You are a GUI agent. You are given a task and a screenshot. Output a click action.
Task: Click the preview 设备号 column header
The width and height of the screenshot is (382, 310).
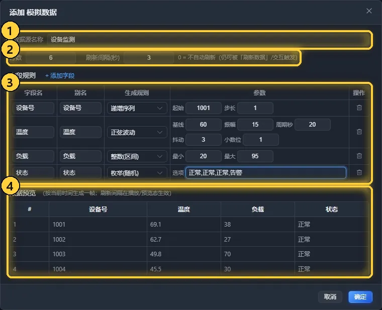coord(98,209)
